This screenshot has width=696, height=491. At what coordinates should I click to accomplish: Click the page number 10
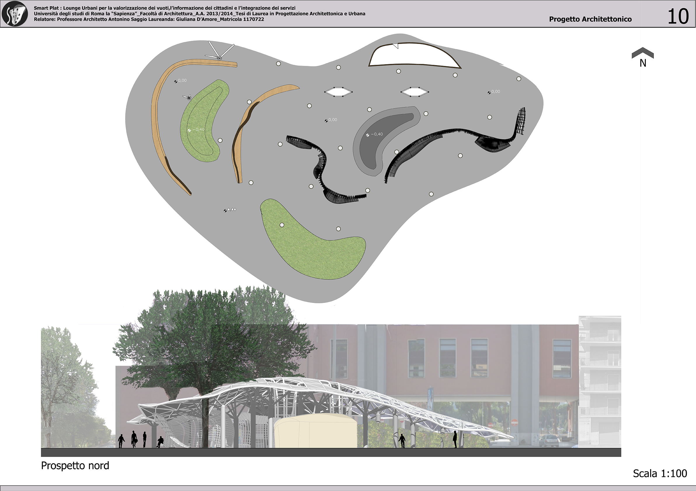coord(678,16)
